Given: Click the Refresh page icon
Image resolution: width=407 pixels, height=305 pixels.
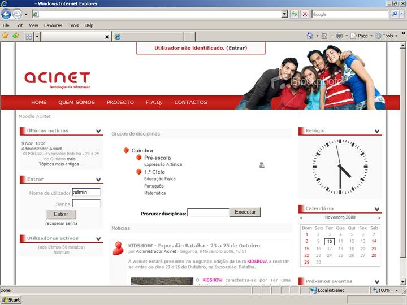Looking at the screenshot, I should (x=295, y=14).
